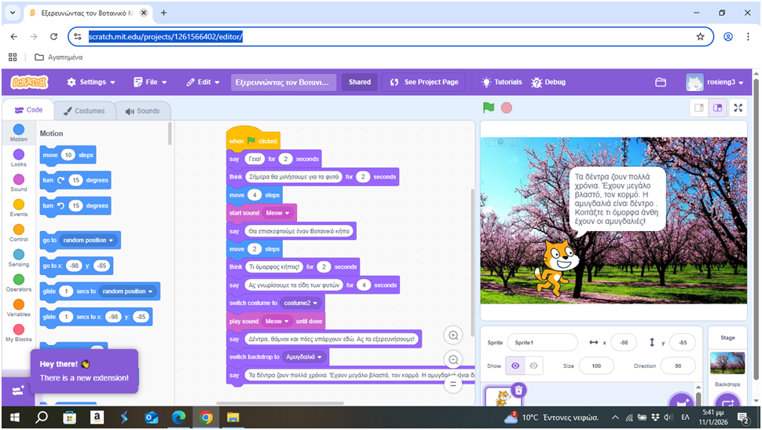Click the See Project Page button

tap(423, 83)
